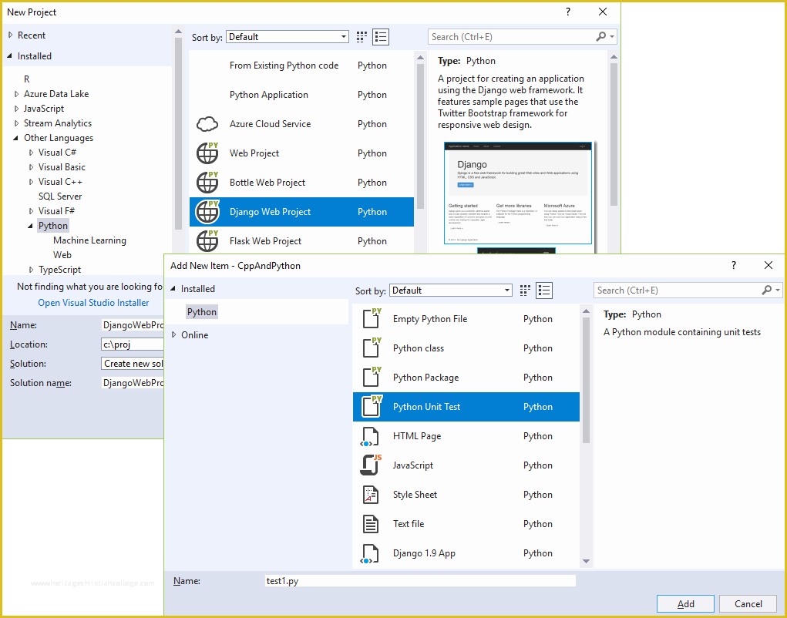Select the SQL Server category
787x618 pixels.
pos(60,196)
